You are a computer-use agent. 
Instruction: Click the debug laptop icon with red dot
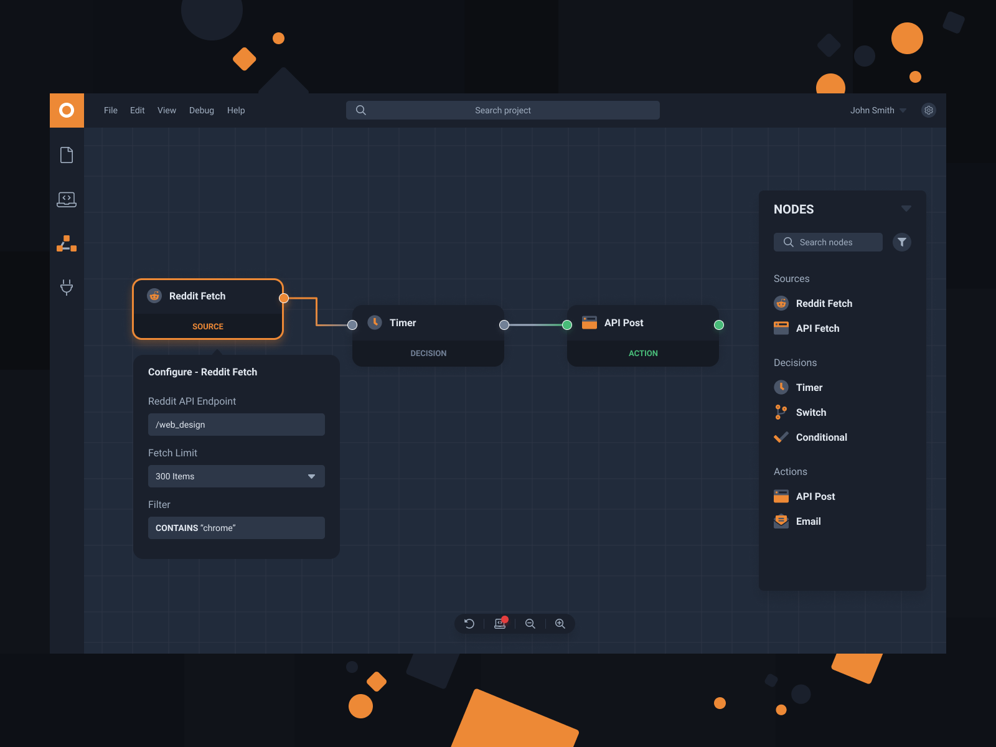(x=500, y=623)
